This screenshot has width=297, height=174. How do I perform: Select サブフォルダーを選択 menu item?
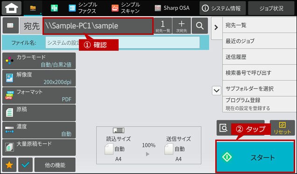point(259,88)
